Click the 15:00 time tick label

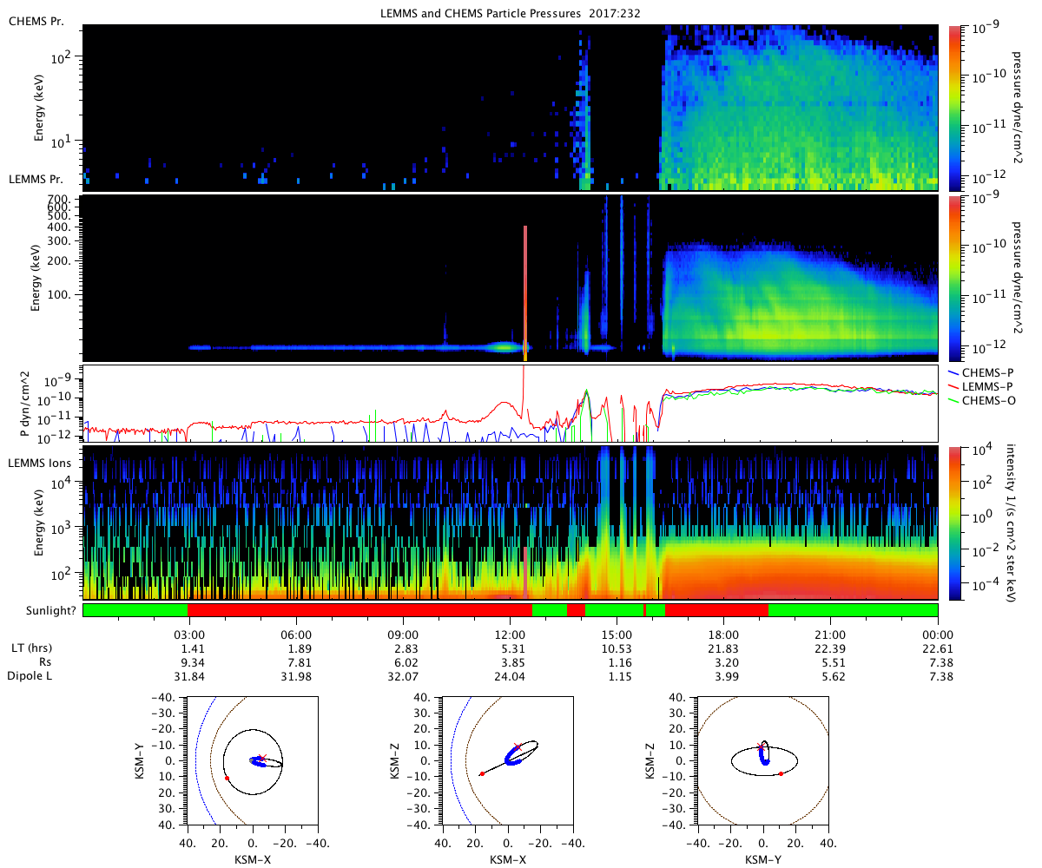click(x=617, y=634)
